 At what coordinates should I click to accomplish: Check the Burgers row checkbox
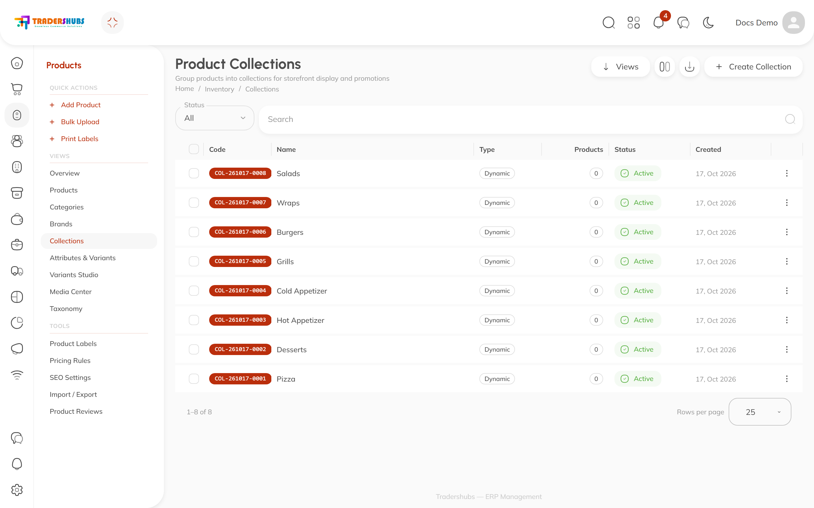click(x=194, y=232)
